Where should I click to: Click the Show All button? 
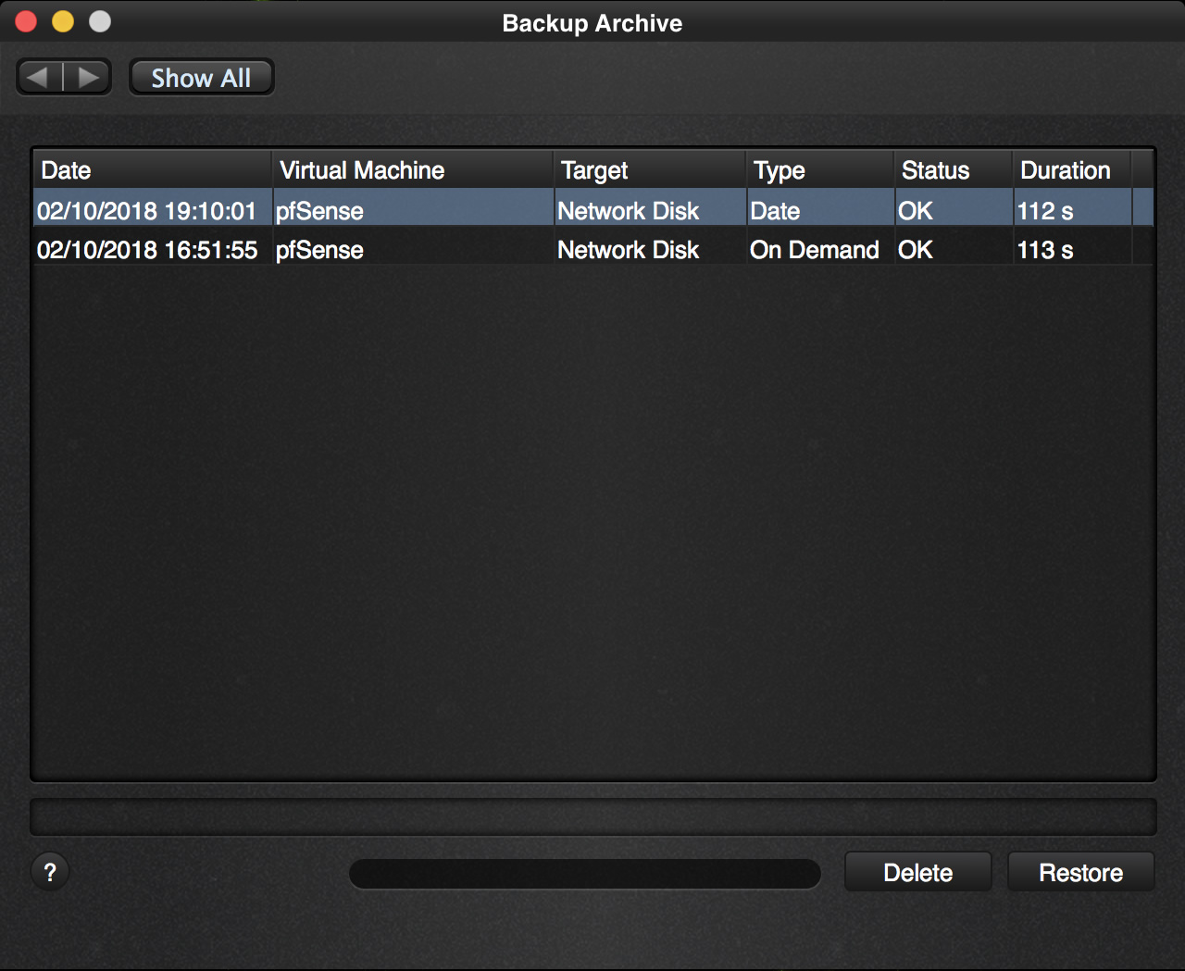[x=201, y=78]
